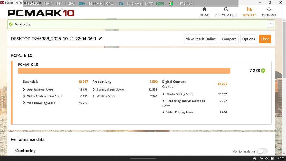Click the volume icon in system tray
This screenshot has width=286, height=161.
point(267,158)
